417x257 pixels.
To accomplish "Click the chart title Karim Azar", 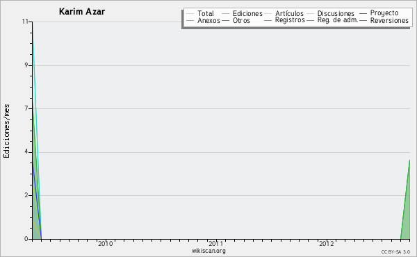I will tap(82, 12).
